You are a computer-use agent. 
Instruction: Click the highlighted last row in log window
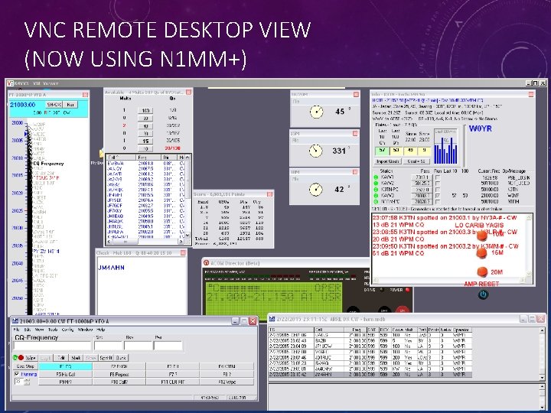click(x=370, y=375)
